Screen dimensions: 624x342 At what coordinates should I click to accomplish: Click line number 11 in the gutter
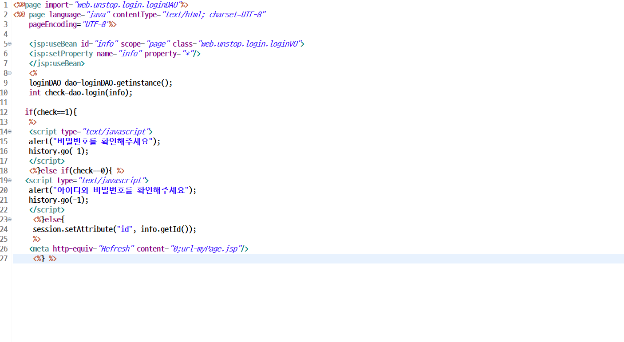pos(4,102)
